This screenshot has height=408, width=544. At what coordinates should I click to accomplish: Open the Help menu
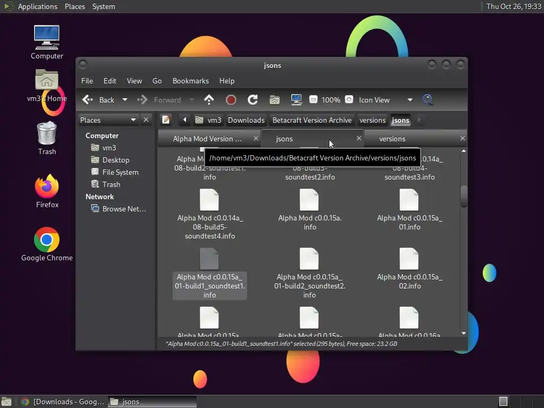tap(227, 81)
